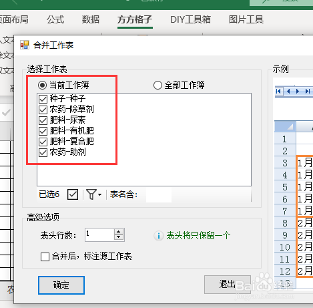Click row header 8 in example preview
Image resolution: width=313 pixels, height=308 pixels.
[x=285, y=223]
